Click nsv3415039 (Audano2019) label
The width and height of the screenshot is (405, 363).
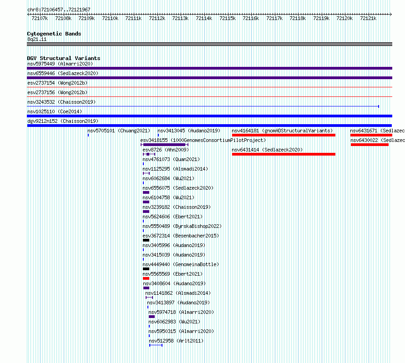[174, 255]
